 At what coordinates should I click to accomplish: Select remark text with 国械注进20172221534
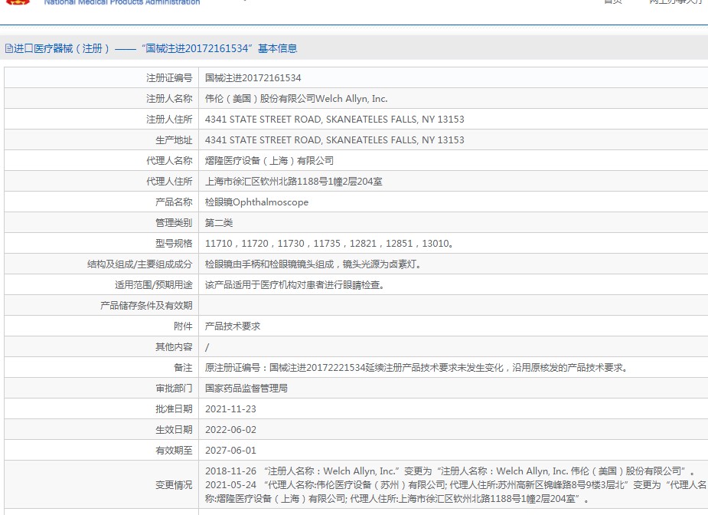416,368
